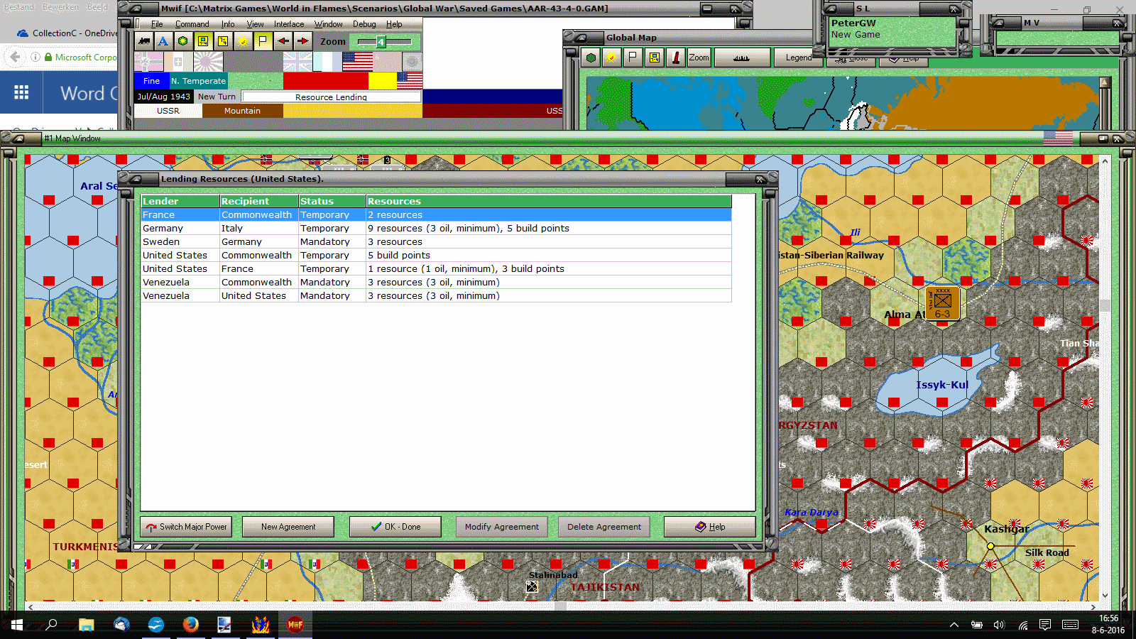Toggle the sun weather icon in main toolbar
Screen dimensions: 1136x639
243,41
